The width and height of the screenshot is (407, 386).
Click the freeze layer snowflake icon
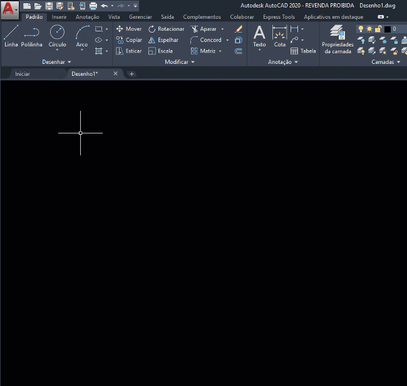click(383, 40)
